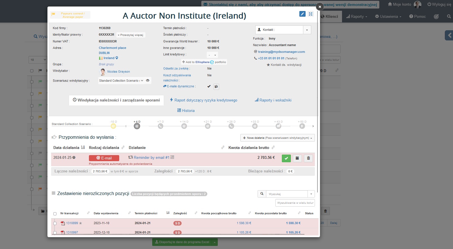Tick checkbox for transaction 1310899
The height and width of the screenshot is (249, 453).
pos(55,223)
